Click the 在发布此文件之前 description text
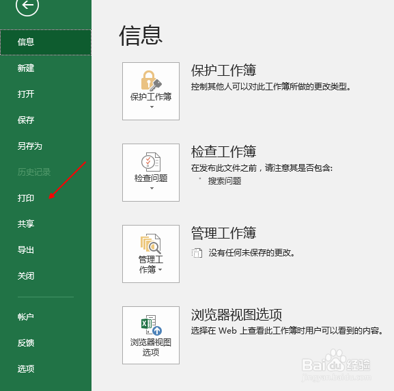The height and width of the screenshot is (391, 394). [x=262, y=168]
